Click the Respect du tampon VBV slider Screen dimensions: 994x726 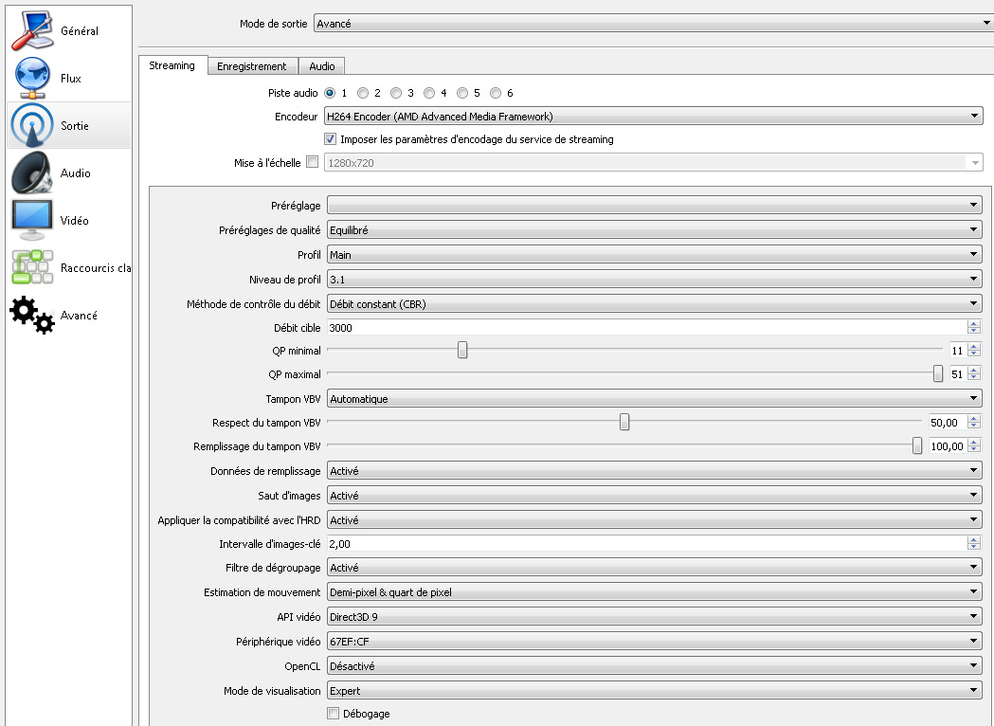[624, 422]
